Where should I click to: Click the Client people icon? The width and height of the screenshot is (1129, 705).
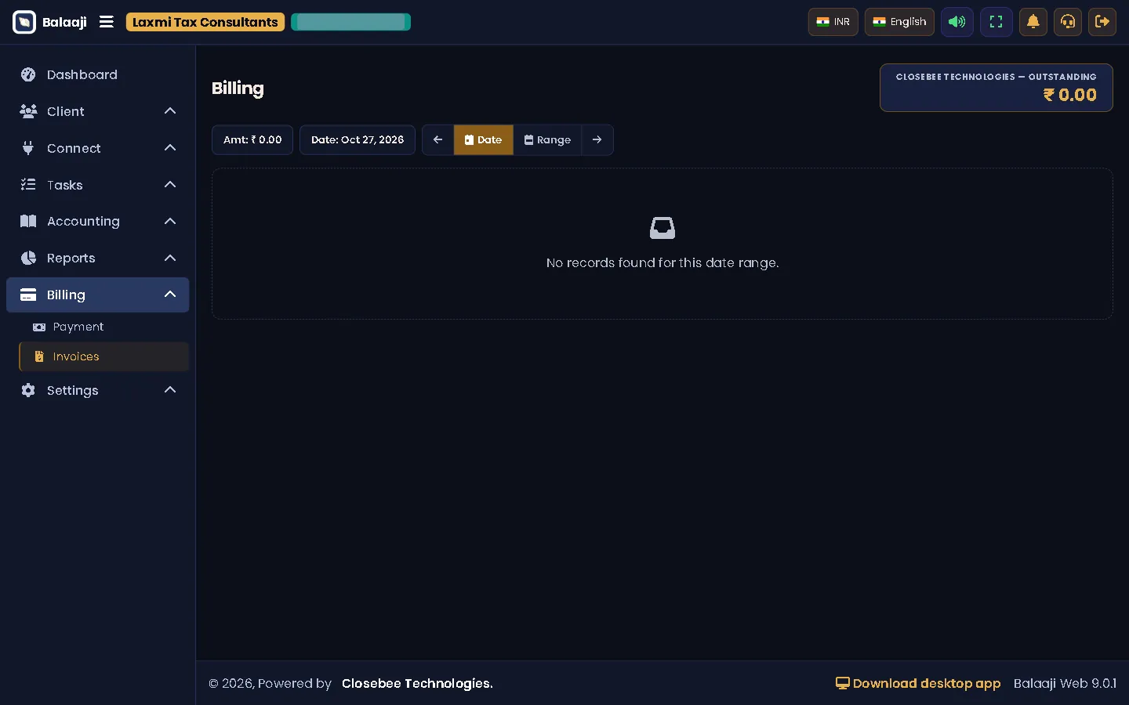click(x=28, y=111)
